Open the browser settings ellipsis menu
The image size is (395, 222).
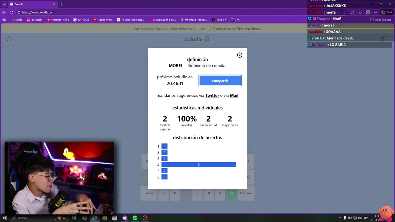tap(375, 12)
